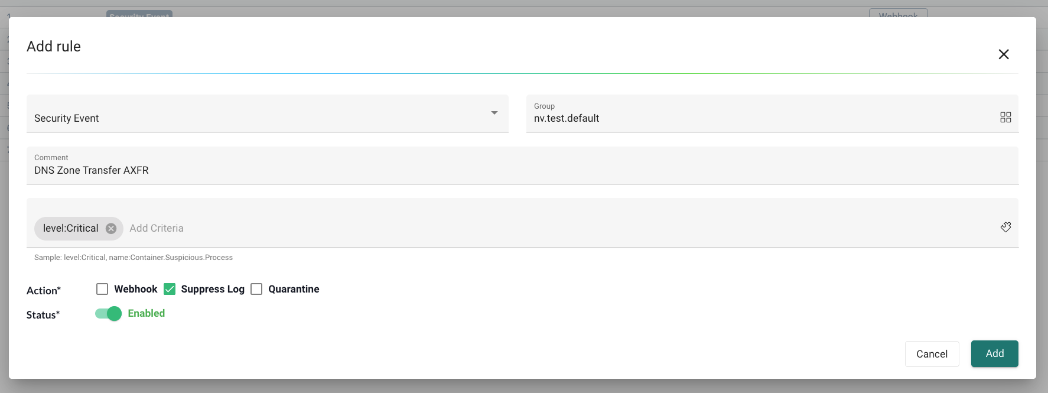Enable the Webhook action checkbox
Viewport: 1048px width, 393px height.
(102, 289)
